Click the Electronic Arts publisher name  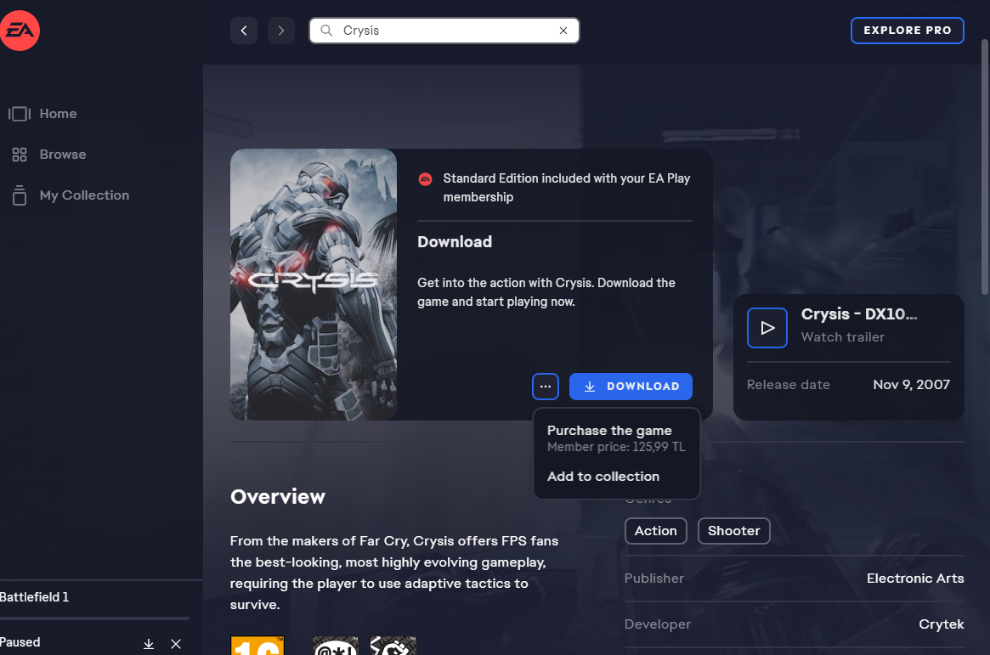[x=915, y=578]
